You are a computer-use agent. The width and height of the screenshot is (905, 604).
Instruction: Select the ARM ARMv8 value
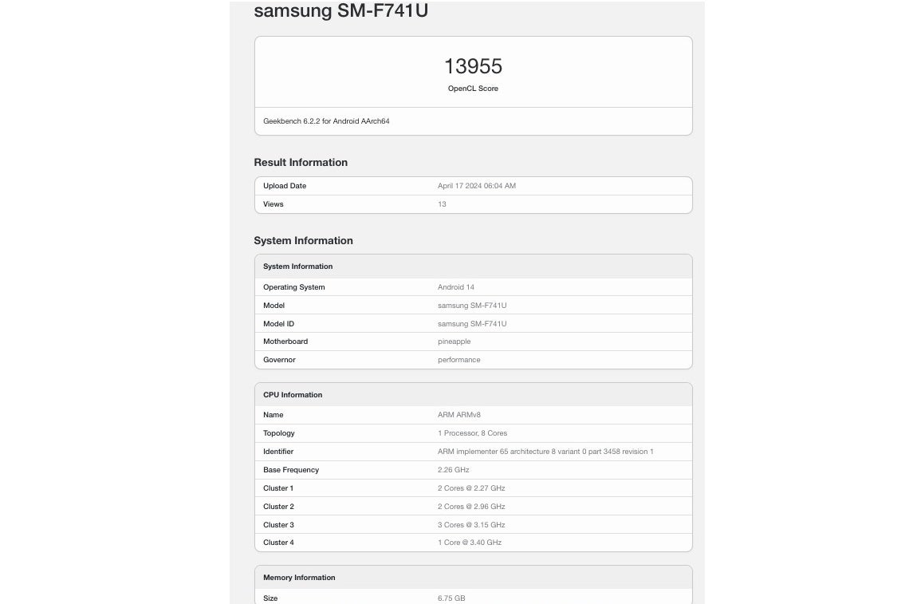pos(458,415)
